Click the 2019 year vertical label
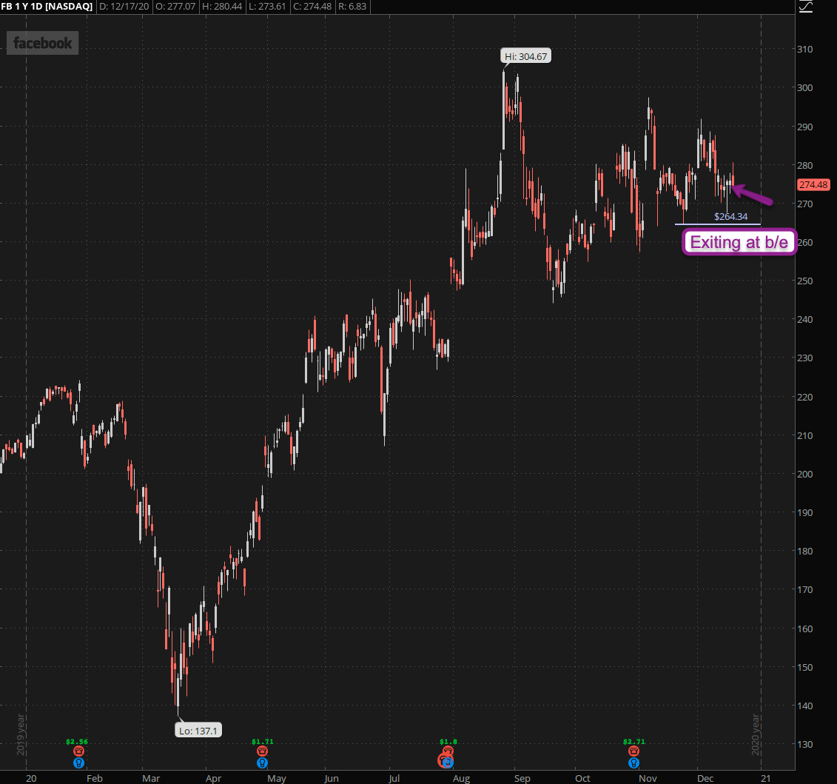837x784 pixels. (x=21, y=735)
